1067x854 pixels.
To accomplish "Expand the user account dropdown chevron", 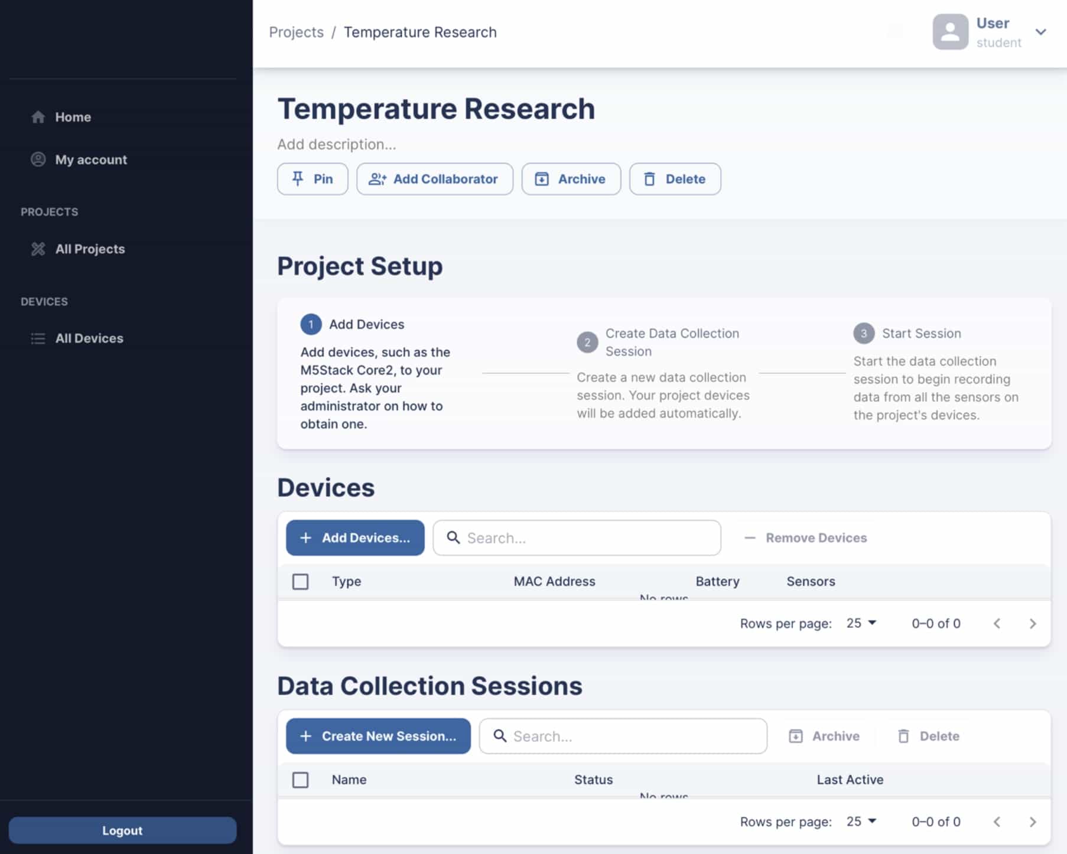I will point(1041,32).
